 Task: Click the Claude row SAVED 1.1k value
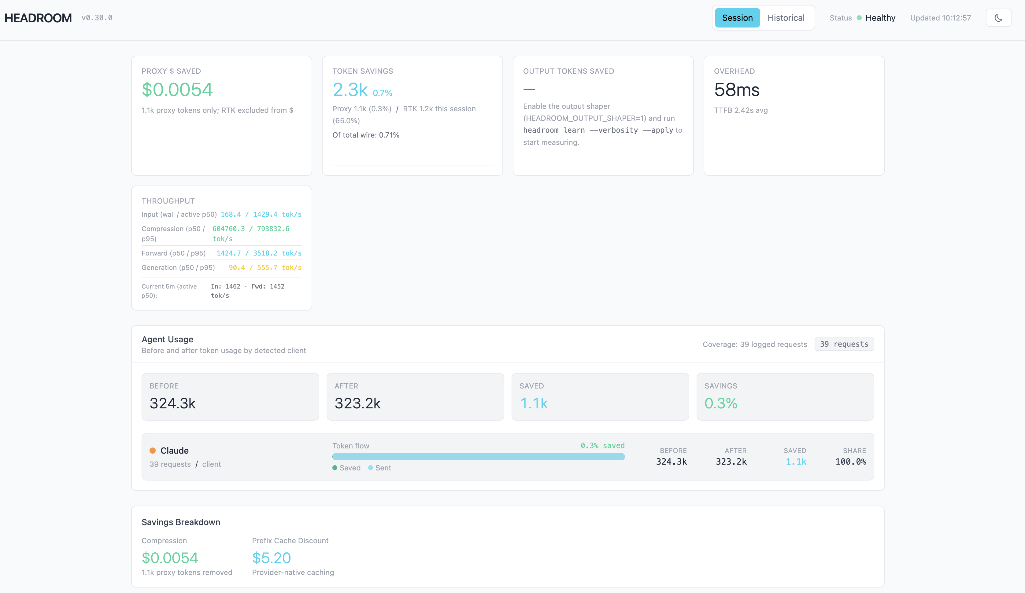[x=796, y=462]
